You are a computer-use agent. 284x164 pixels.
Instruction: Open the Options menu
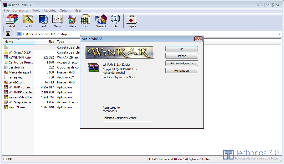65,10
